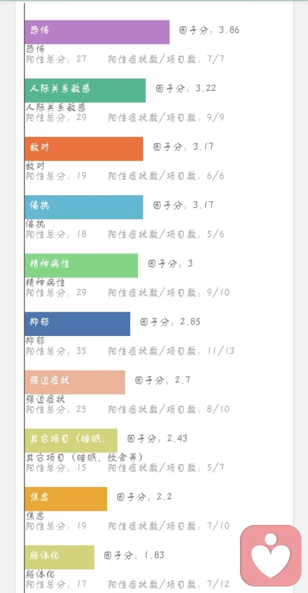
Task: Click the 因子分: 2.43 score label
Action: [x=157, y=439]
